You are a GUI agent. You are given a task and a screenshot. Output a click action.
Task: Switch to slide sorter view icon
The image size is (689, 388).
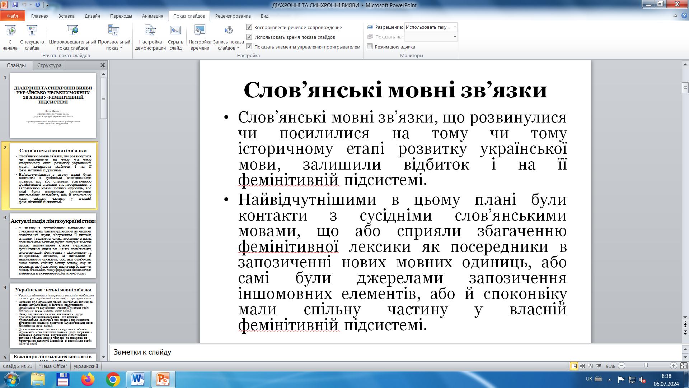coord(582,366)
